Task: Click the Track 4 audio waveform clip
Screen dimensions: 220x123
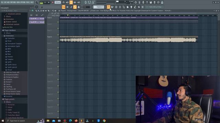Action: 129,39
